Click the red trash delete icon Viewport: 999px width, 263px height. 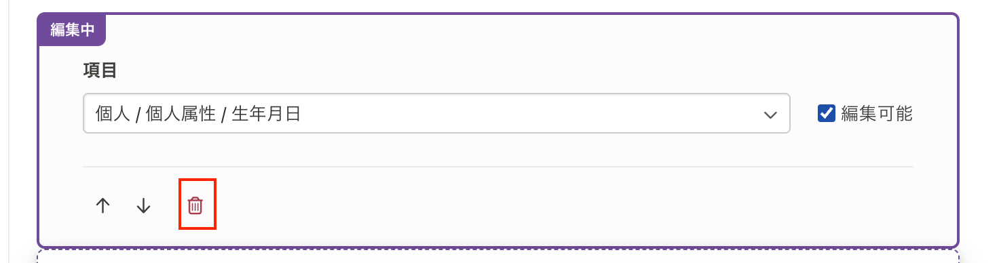(195, 205)
